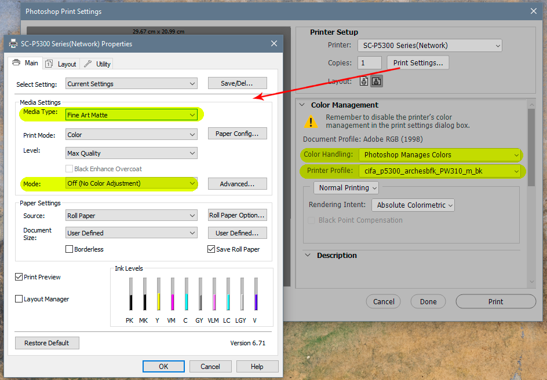Click the page icon on the Layout tab
This screenshot has height=380, width=547.
[49, 64]
